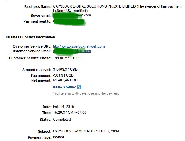Click the Instant payment type value

(x=59, y=137)
